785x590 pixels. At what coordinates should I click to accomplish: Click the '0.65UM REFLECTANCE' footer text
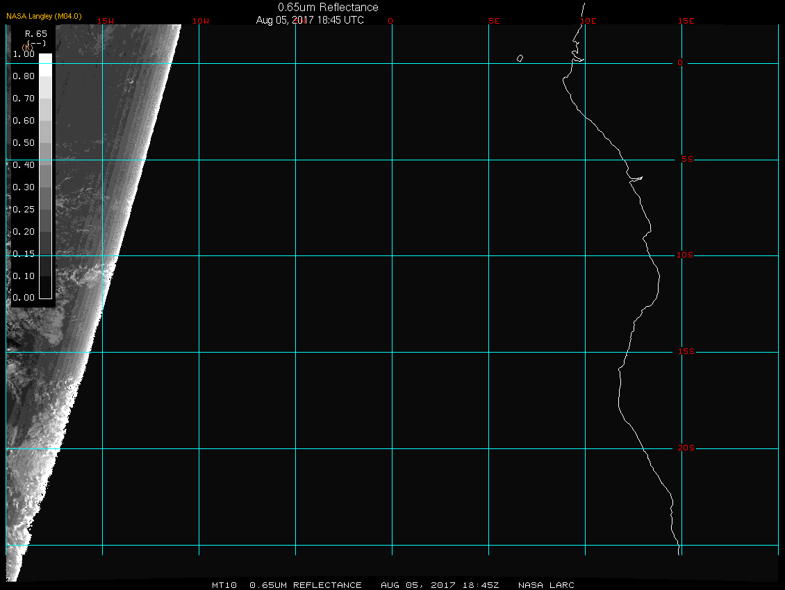tap(306, 585)
